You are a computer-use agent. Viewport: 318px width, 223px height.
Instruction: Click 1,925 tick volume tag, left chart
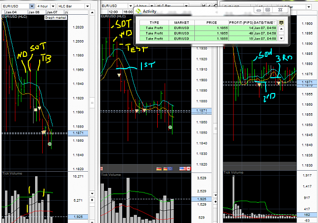coord(78,217)
